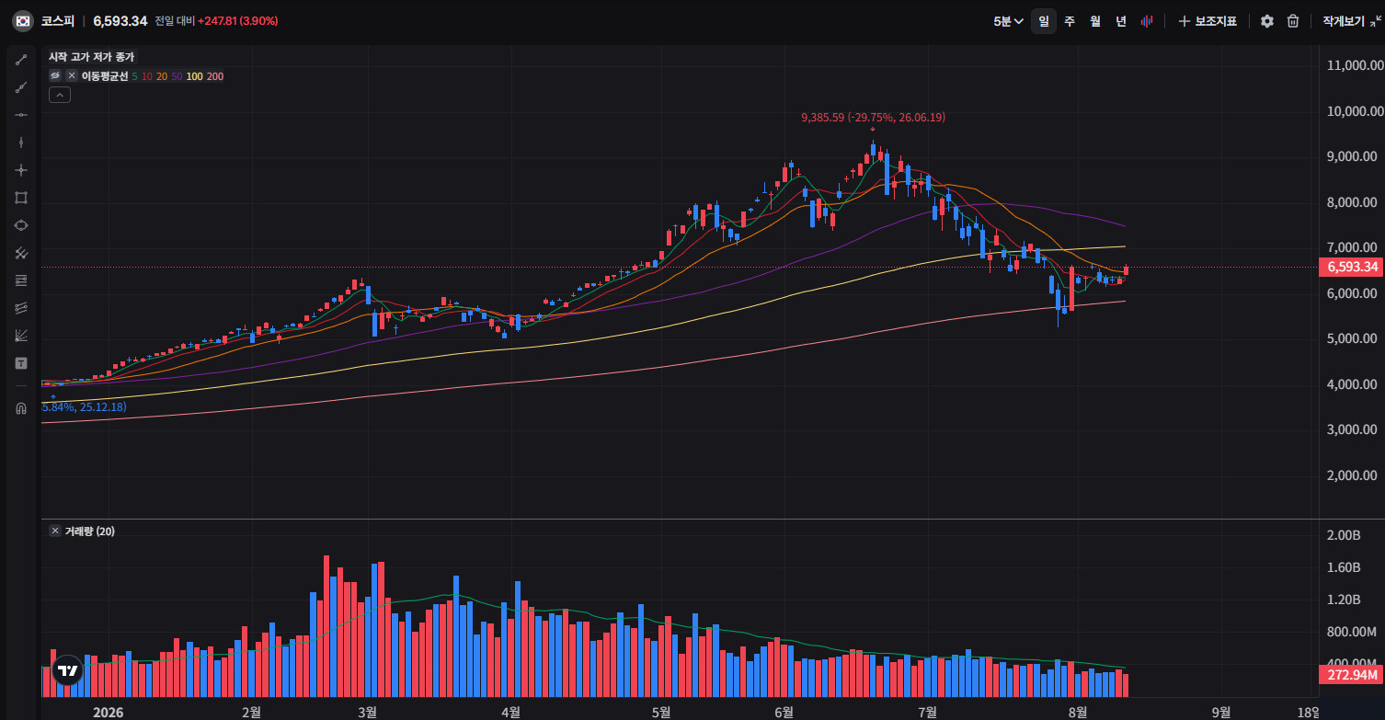The width and height of the screenshot is (1385, 720).
Task: Click the 2026 year label on time axis
Action: pos(109,712)
